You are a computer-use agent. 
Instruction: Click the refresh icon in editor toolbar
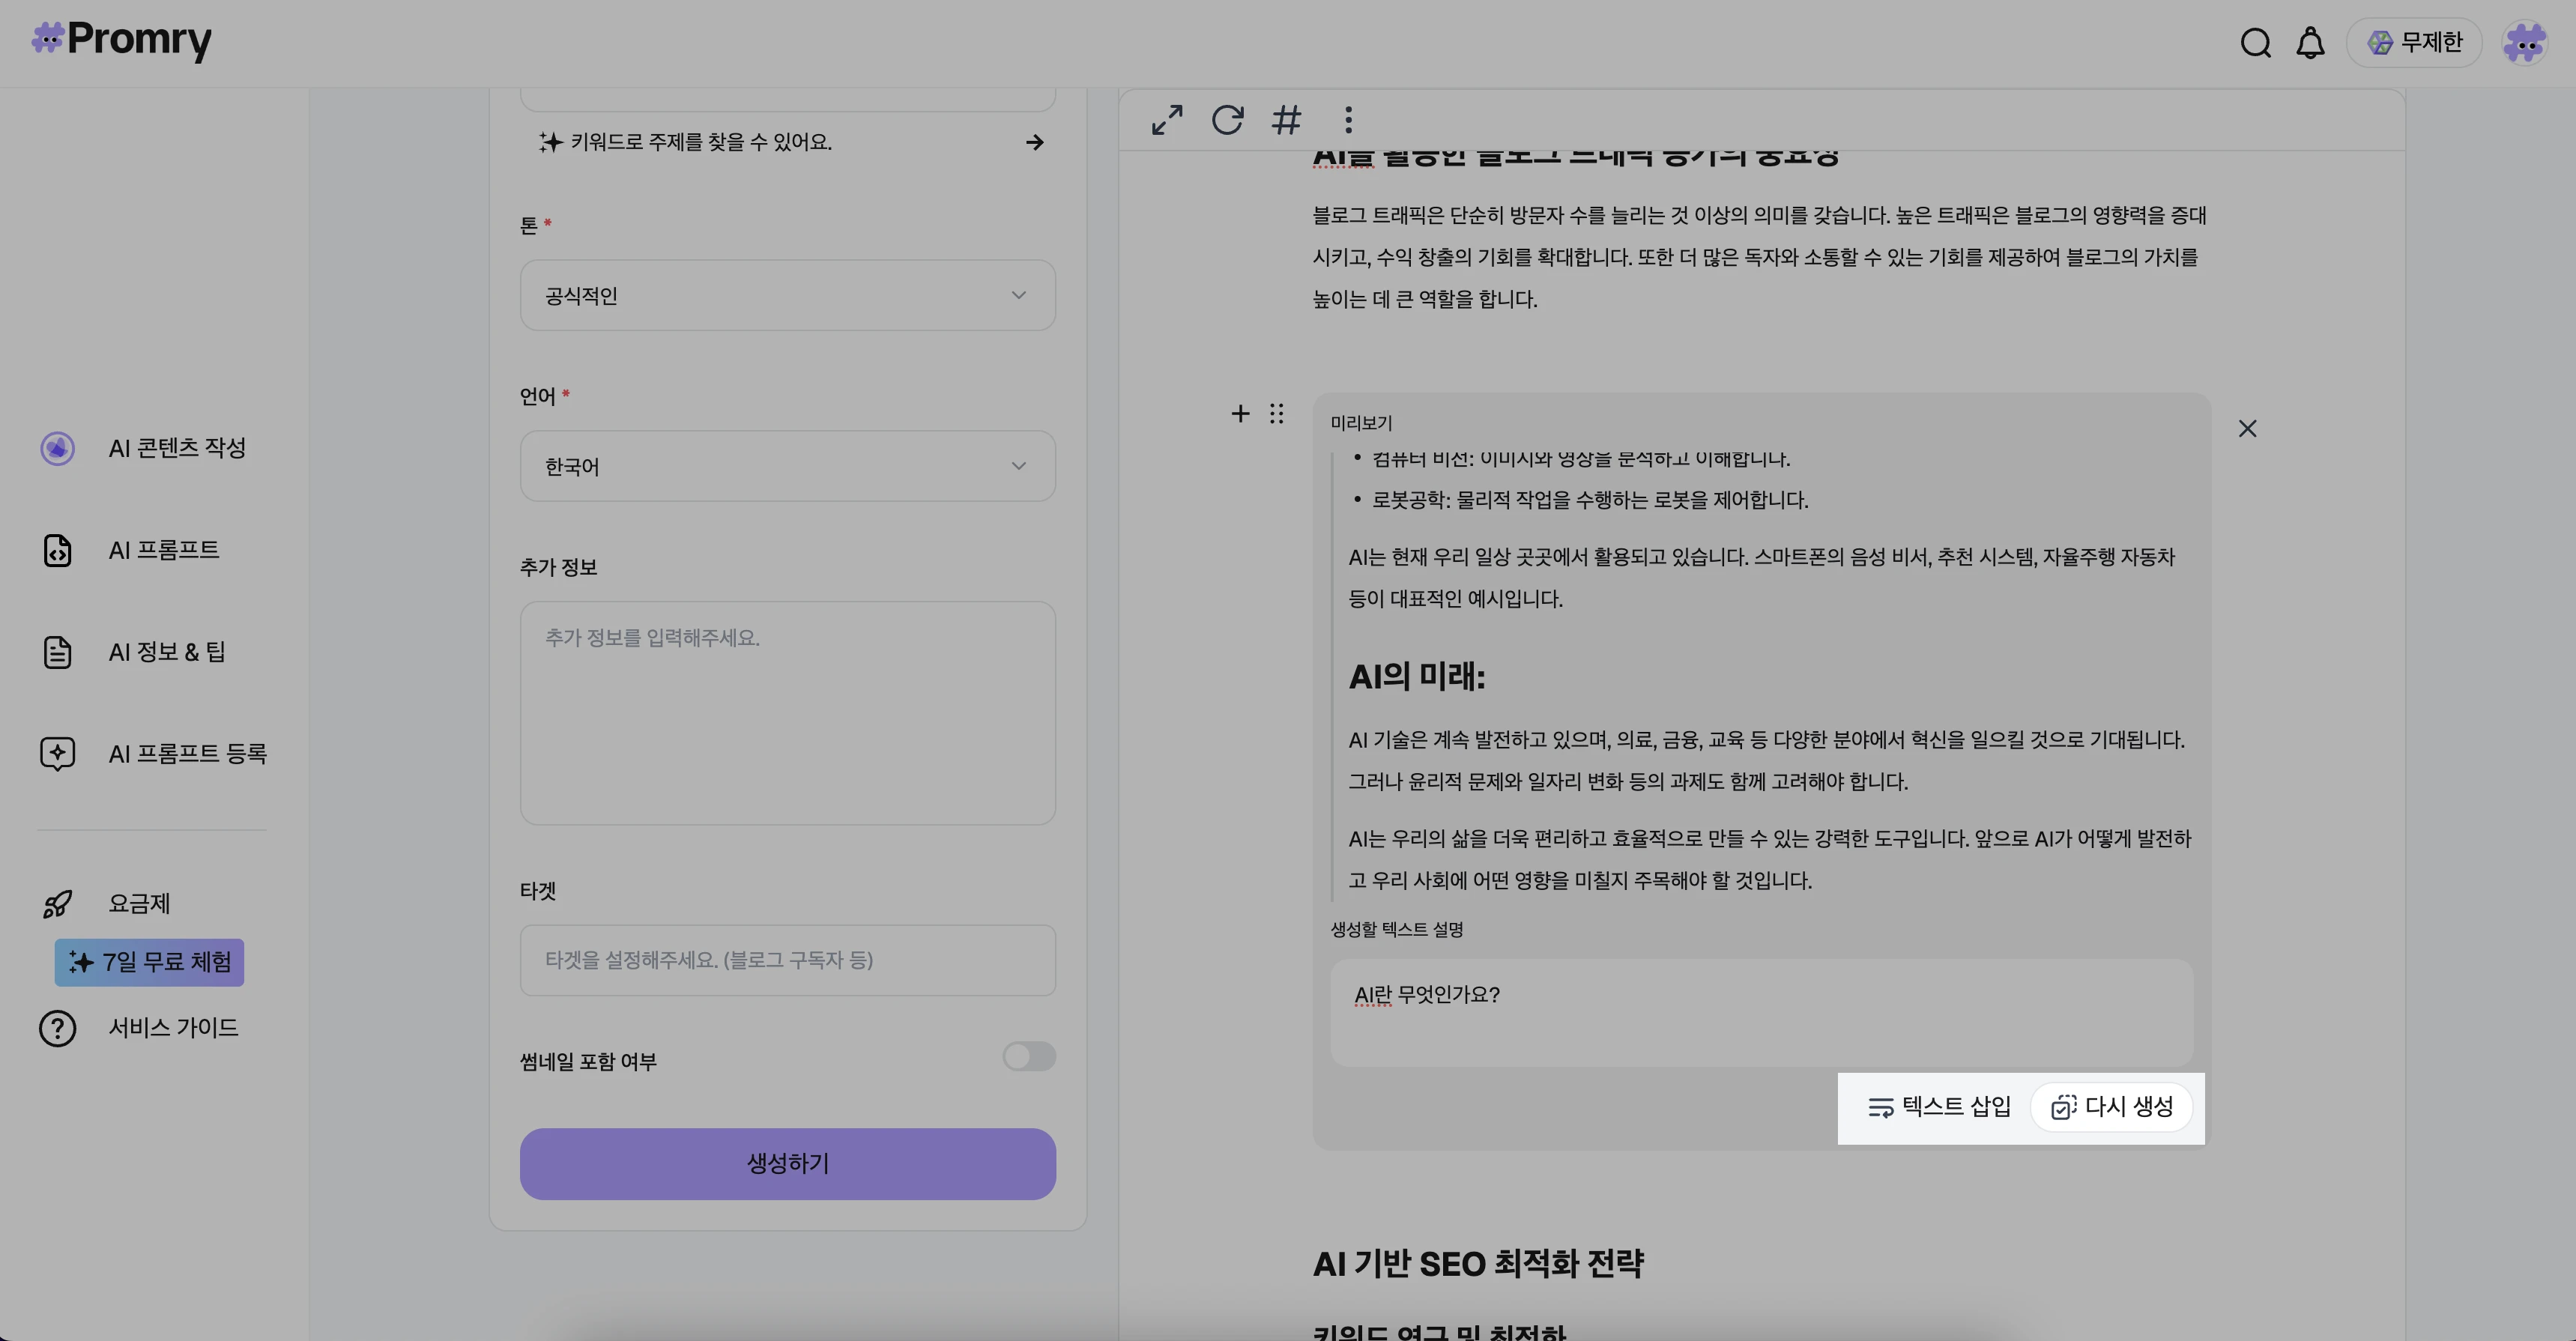(1228, 120)
